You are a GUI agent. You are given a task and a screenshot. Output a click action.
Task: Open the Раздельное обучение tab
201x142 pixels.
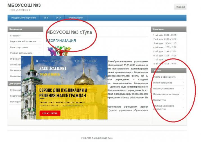coord(24,18)
